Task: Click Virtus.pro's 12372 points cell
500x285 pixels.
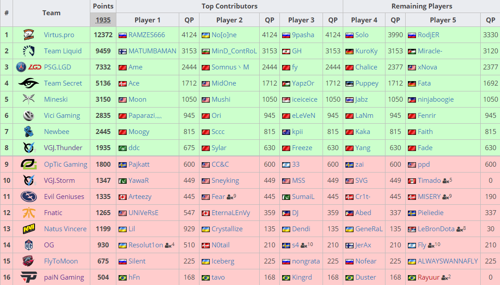Action: click(103, 35)
